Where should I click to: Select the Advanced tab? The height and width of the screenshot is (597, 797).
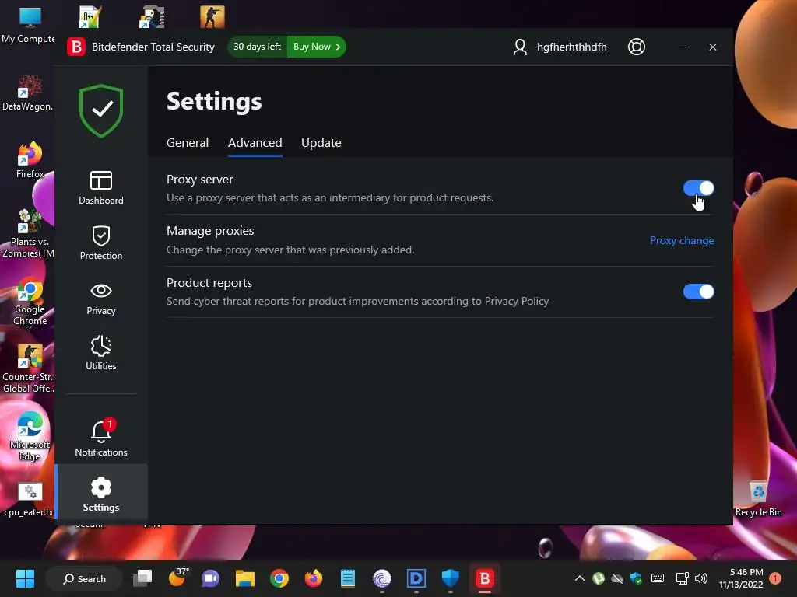[x=255, y=143]
